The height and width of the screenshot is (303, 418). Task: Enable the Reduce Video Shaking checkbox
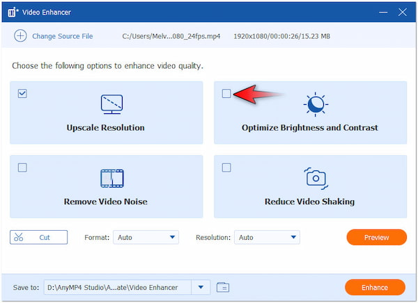(226, 167)
